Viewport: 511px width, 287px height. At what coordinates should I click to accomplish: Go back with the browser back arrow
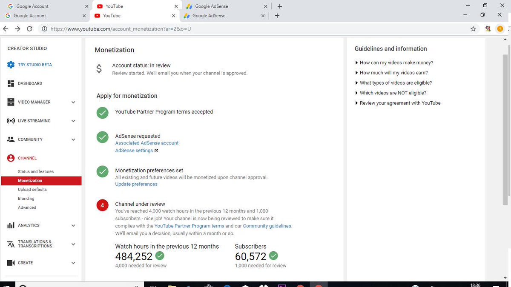click(6, 29)
